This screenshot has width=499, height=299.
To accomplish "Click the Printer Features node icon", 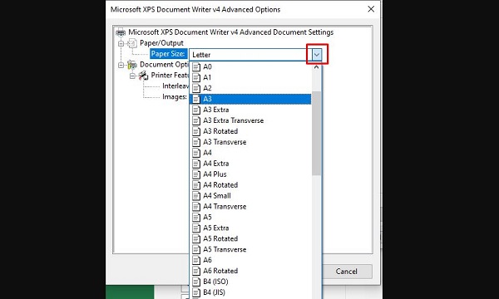I will click(x=144, y=76).
